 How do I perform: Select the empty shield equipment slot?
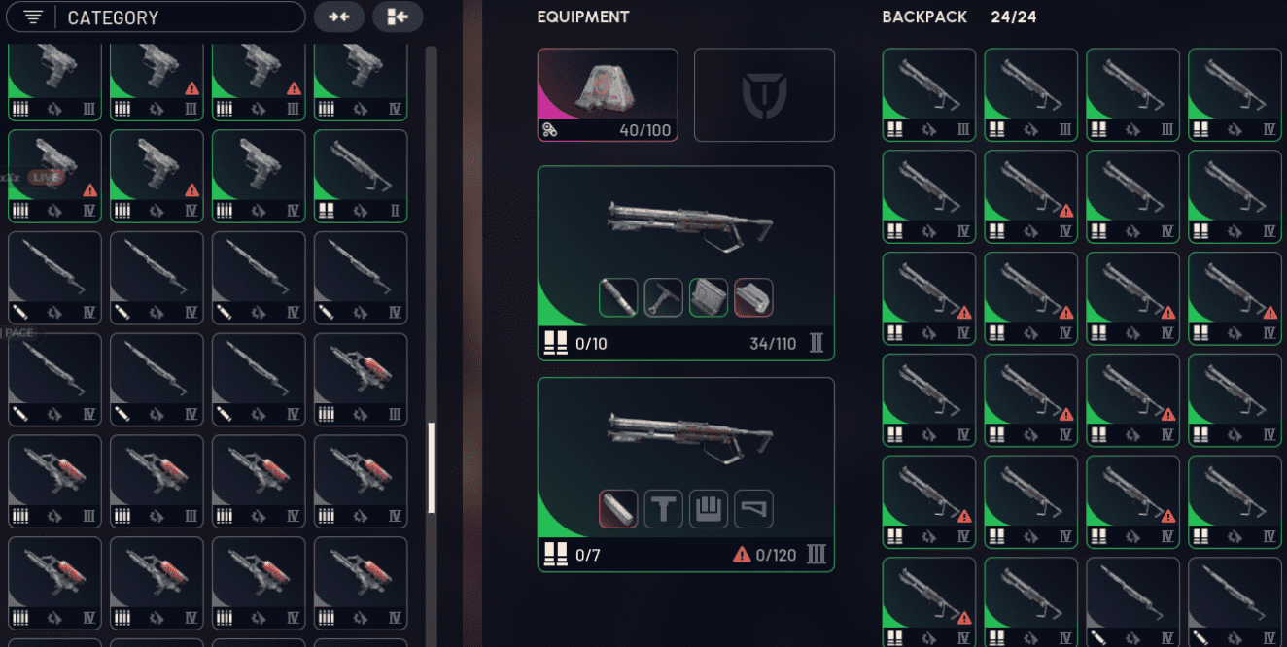[x=764, y=95]
